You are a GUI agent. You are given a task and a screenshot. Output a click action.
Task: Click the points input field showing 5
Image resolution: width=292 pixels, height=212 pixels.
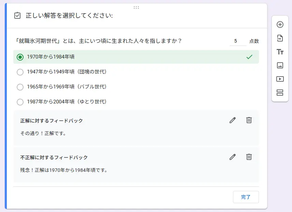click(x=238, y=41)
